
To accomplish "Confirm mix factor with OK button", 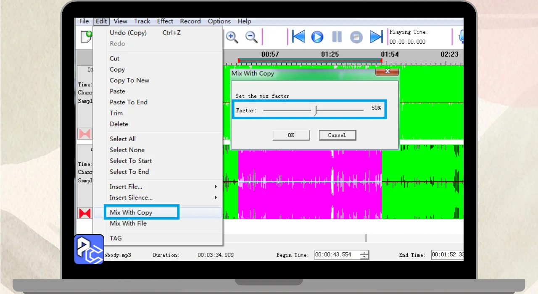I will tap(291, 135).
